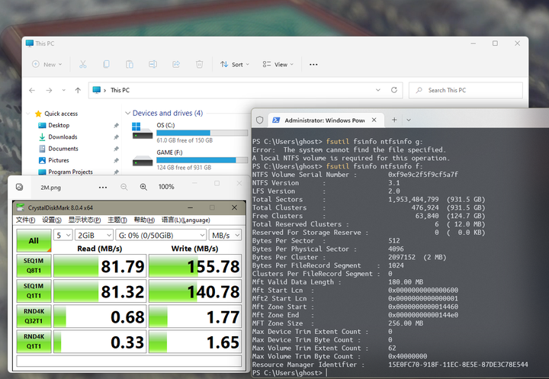This screenshot has height=379, width=549.
Task: Unpin Desktop from Quick access
Action: click(116, 125)
